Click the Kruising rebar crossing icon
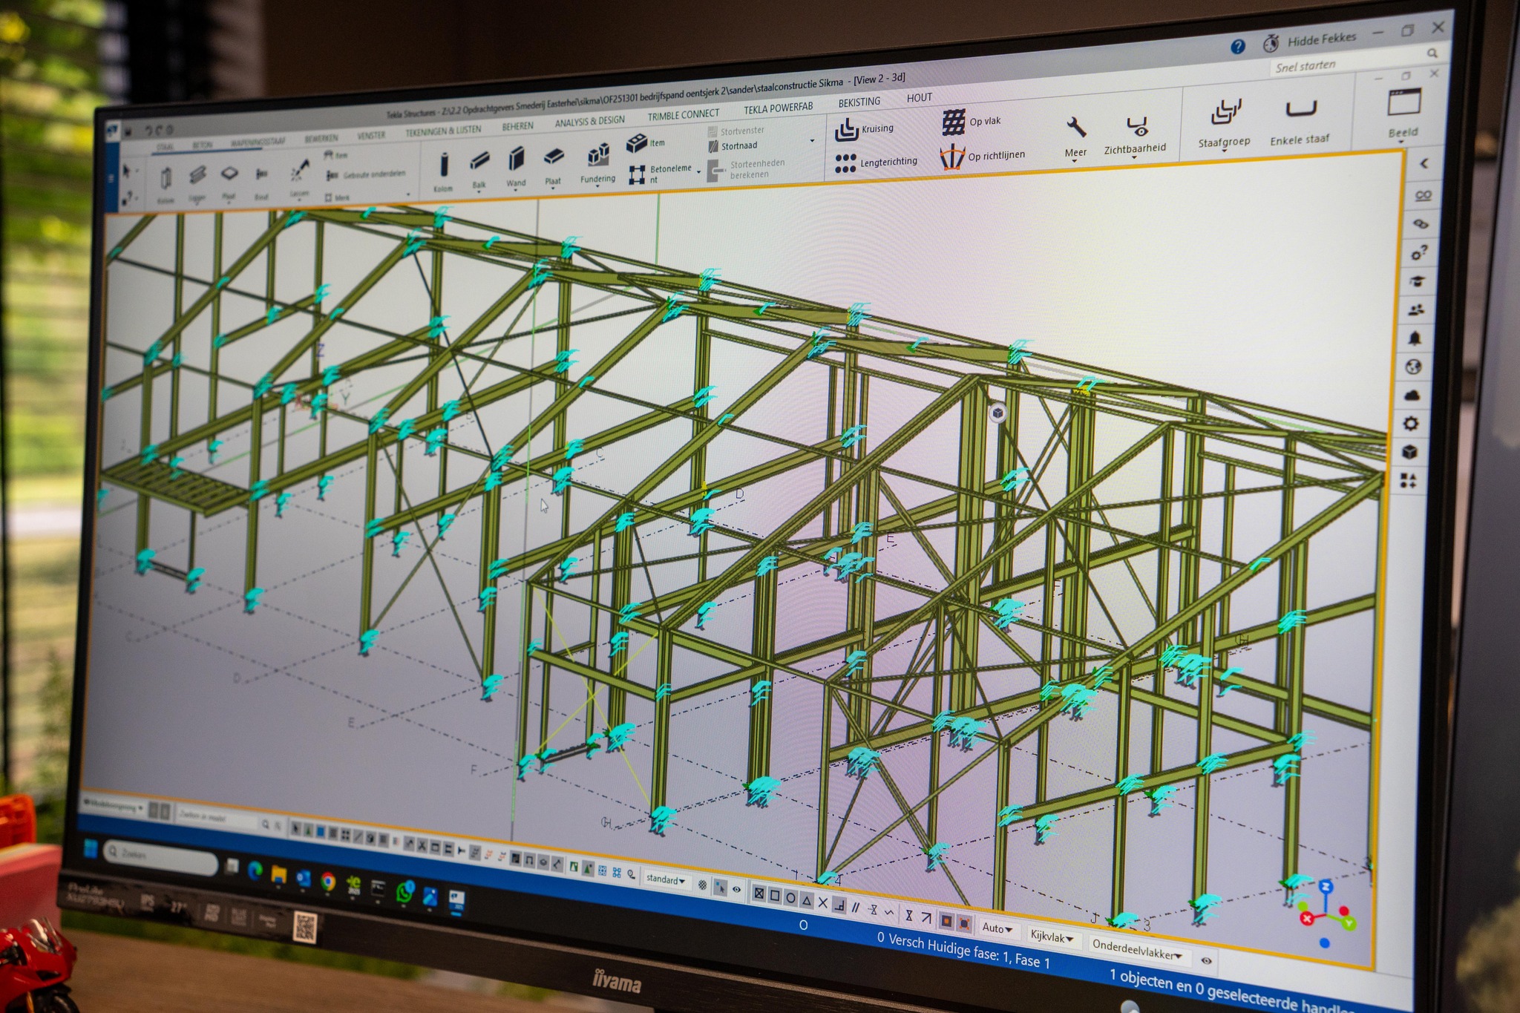Screen dimensions: 1520x1013 847,131
